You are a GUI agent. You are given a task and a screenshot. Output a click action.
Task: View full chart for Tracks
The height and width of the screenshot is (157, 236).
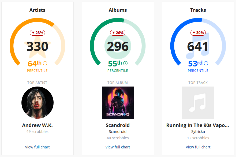198,147
